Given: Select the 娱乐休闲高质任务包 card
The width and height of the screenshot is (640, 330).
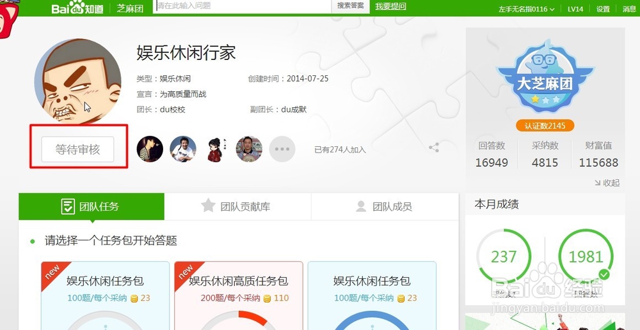Looking at the screenshot, I should pos(238,296).
